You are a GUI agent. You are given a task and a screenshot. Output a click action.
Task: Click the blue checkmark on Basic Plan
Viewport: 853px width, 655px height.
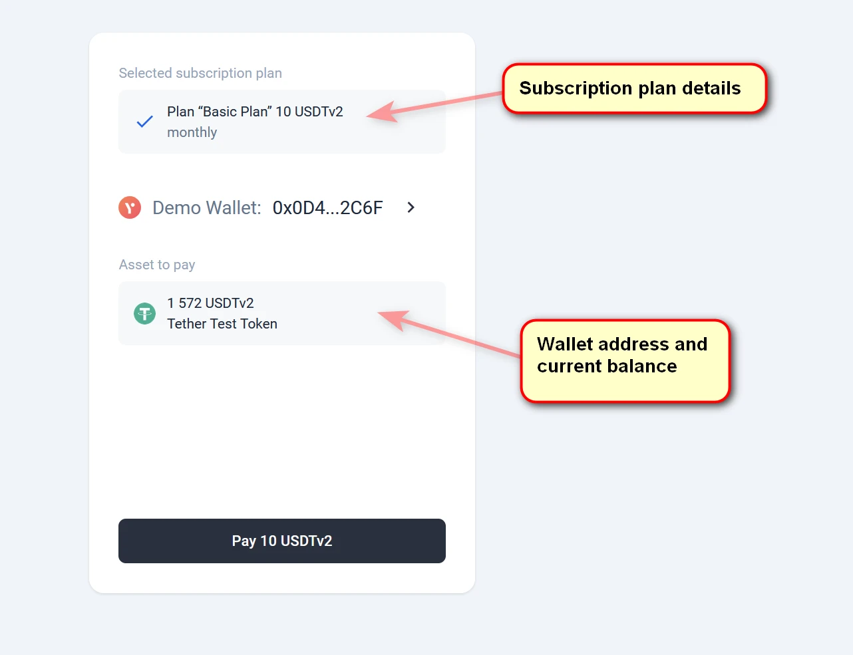point(144,122)
